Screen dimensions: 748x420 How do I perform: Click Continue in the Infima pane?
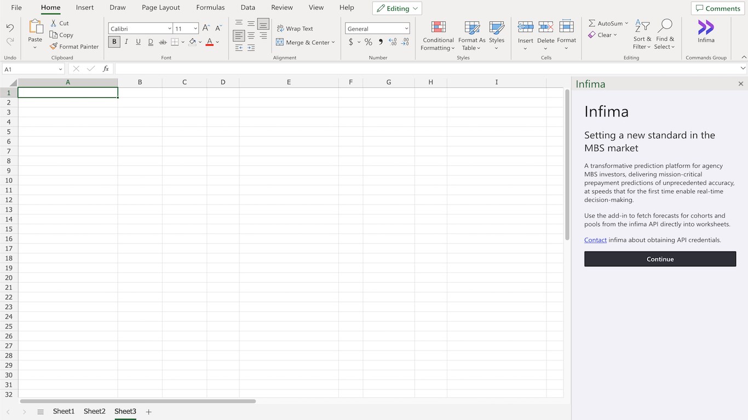point(660,259)
